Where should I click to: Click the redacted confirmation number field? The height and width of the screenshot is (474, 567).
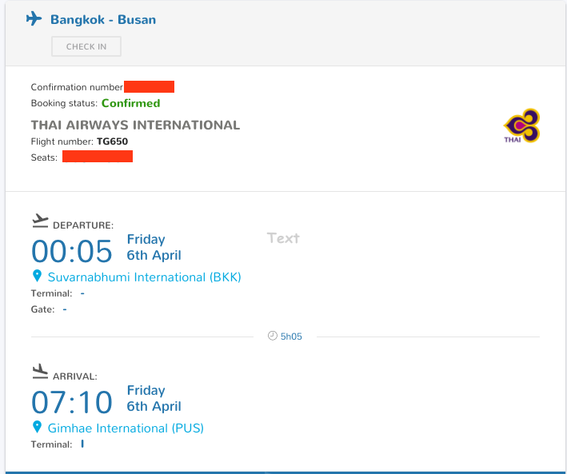[x=149, y=86]
